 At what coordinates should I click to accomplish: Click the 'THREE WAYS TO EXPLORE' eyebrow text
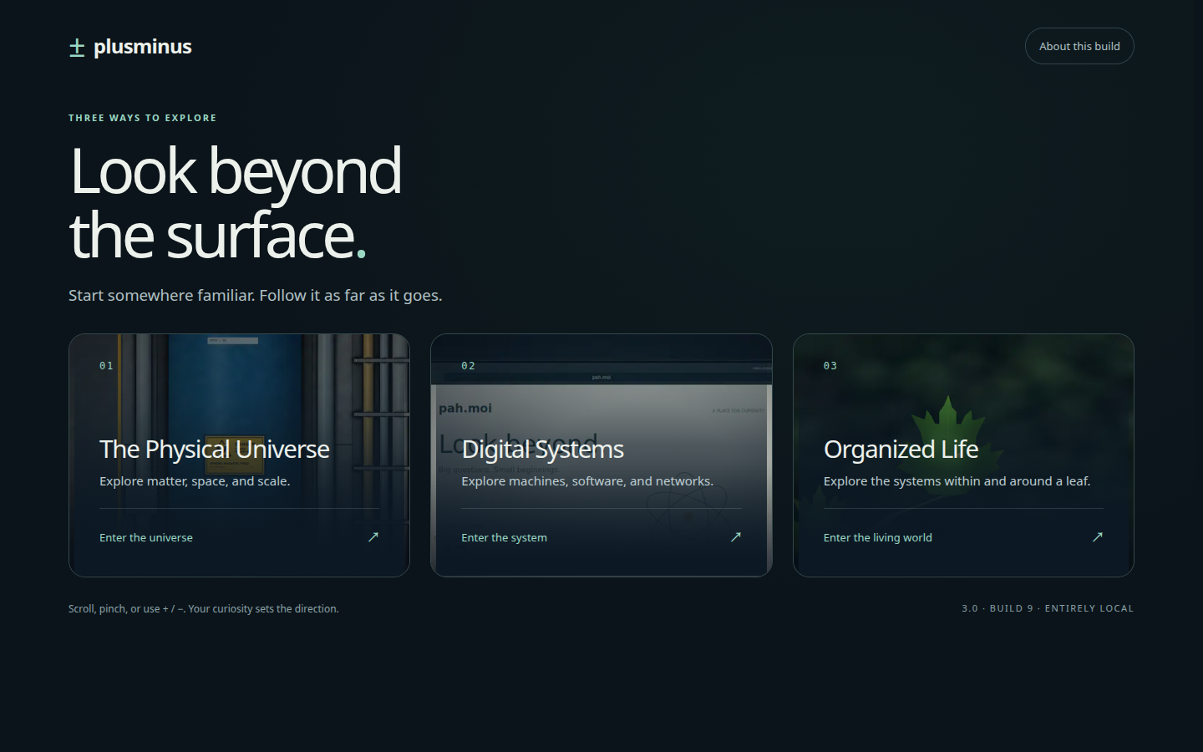click(143, 118)
